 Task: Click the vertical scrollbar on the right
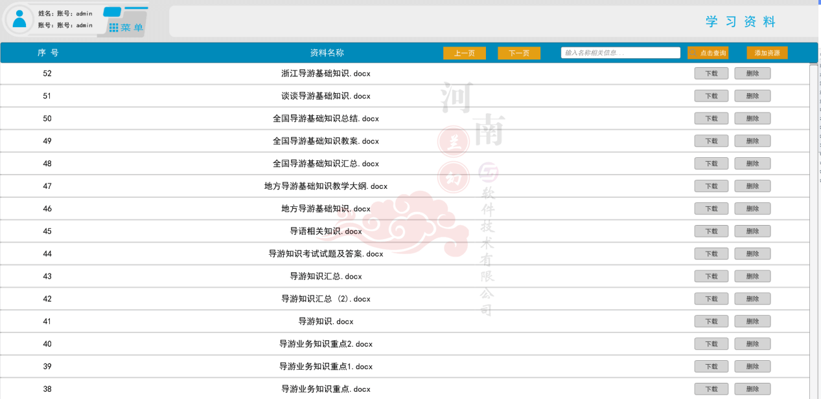[814, 226]
